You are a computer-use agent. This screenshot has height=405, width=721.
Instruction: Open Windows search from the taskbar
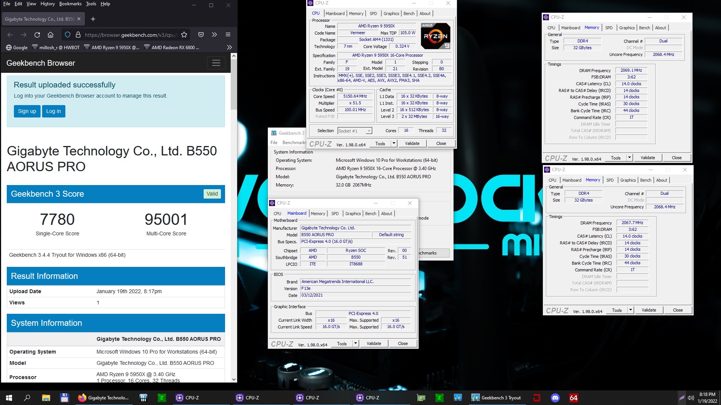point(27,398)
